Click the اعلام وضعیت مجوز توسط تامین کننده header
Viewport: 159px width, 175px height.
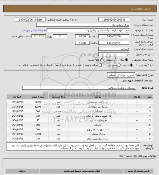tap(82, 171)
